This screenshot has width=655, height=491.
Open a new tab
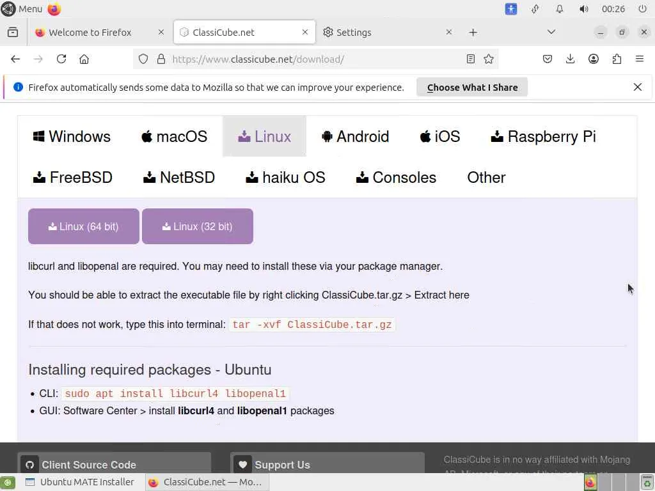coord(473,32)
